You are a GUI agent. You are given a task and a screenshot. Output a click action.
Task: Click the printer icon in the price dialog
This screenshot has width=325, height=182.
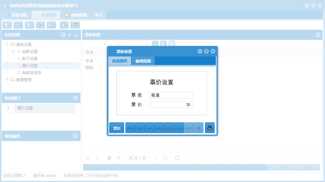tap(210, 128)
